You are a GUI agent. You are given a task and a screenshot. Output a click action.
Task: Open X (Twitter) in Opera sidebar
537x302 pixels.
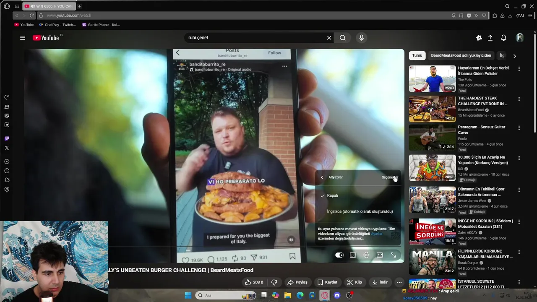pyautogui.click(x=7, y=148)
